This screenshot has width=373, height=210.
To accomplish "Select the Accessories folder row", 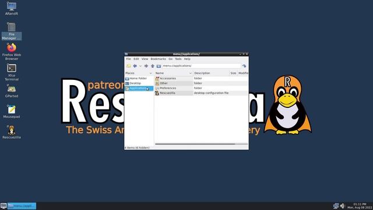I will pos(201,78).
